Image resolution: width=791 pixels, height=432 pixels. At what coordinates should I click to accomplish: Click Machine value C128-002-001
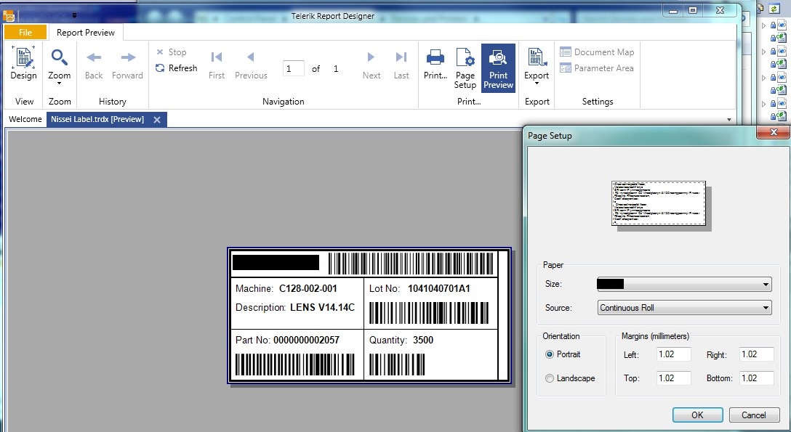click(308, 288)
